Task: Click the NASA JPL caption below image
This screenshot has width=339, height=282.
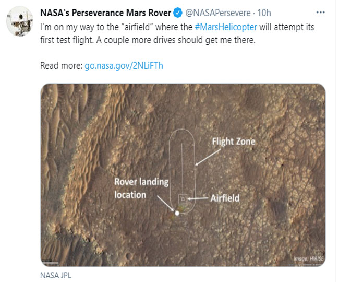Action: tap(54, 274)
